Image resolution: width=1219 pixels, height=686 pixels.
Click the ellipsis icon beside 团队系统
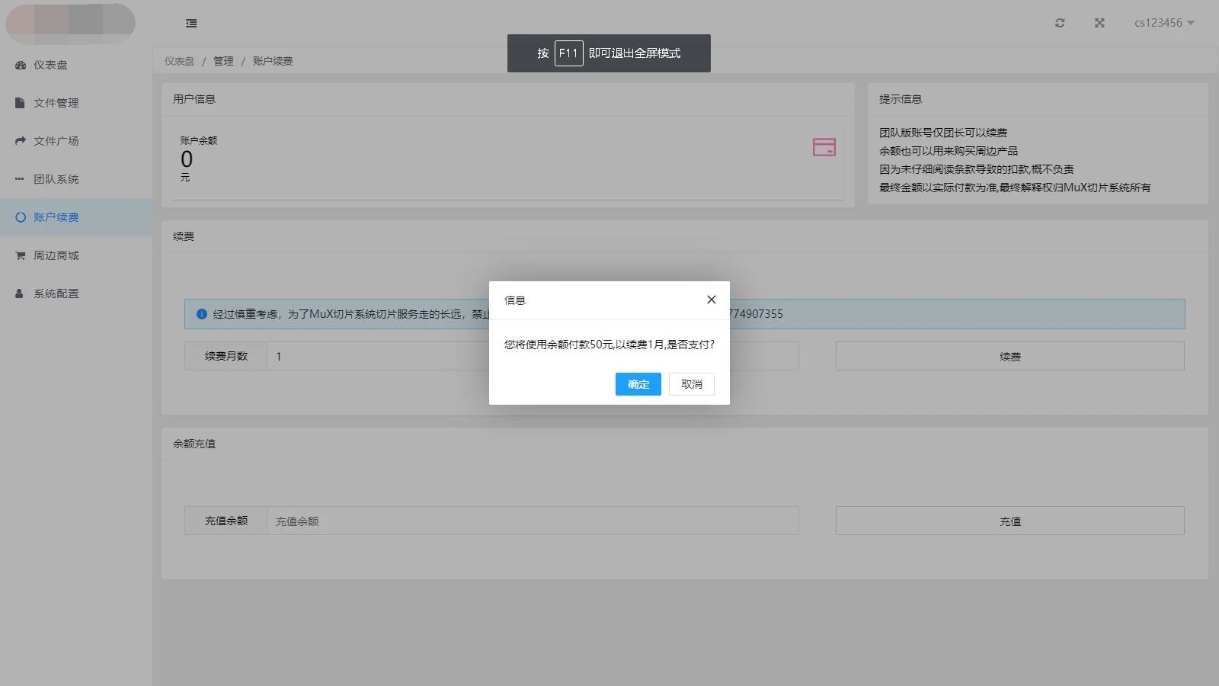coord(20,179)
